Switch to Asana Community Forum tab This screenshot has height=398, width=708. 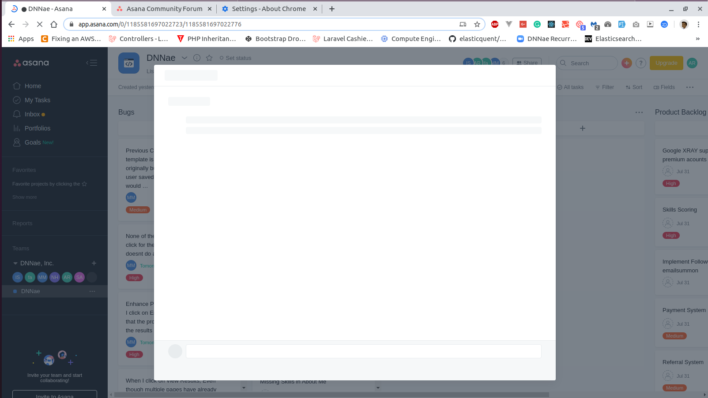164,9
